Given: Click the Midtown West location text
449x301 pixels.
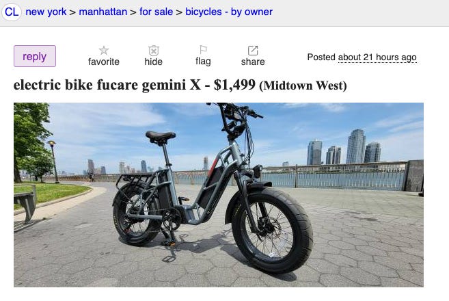Looking at the screenshot, I should 303,86.
